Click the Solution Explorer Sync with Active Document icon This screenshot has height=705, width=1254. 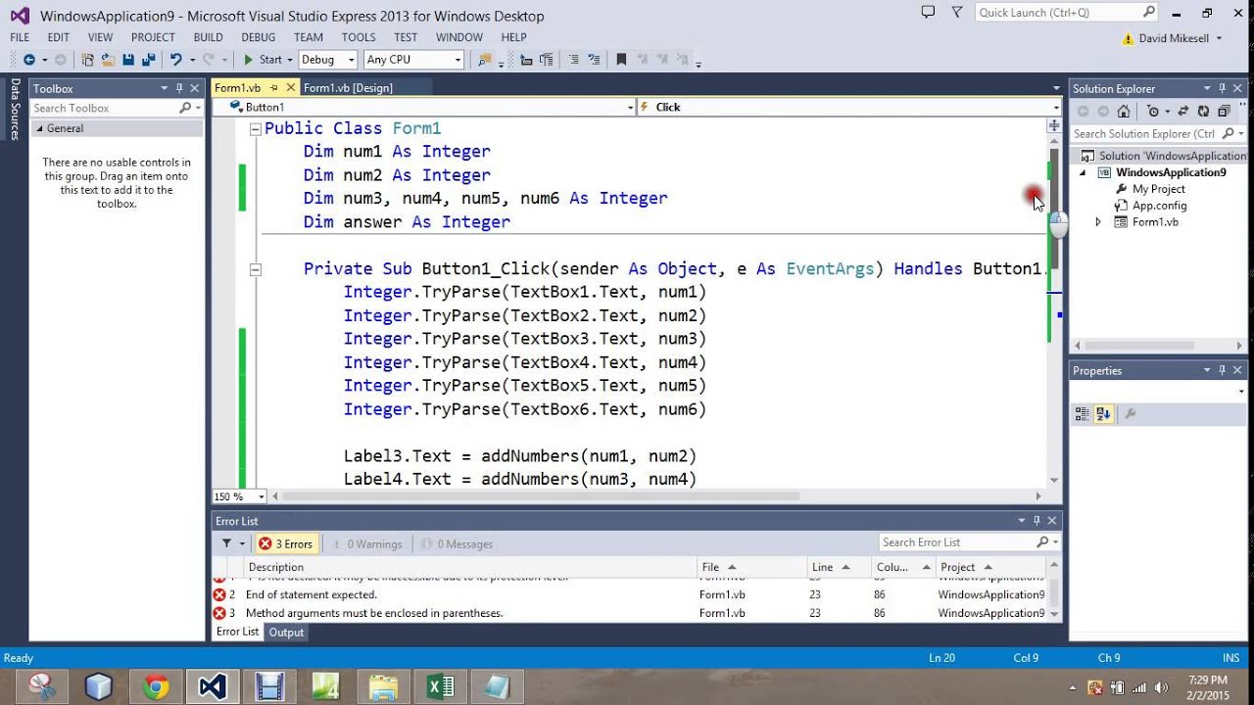(1183, 111)
